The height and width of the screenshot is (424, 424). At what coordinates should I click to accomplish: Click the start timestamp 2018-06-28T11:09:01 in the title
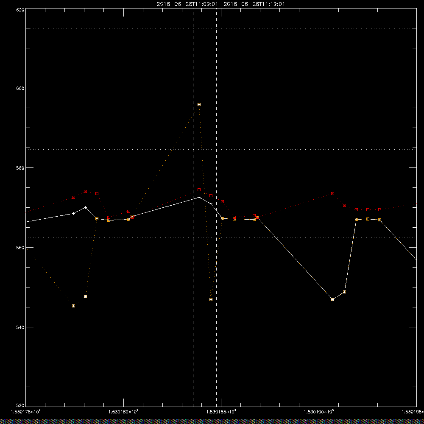[x=187, y=4]
